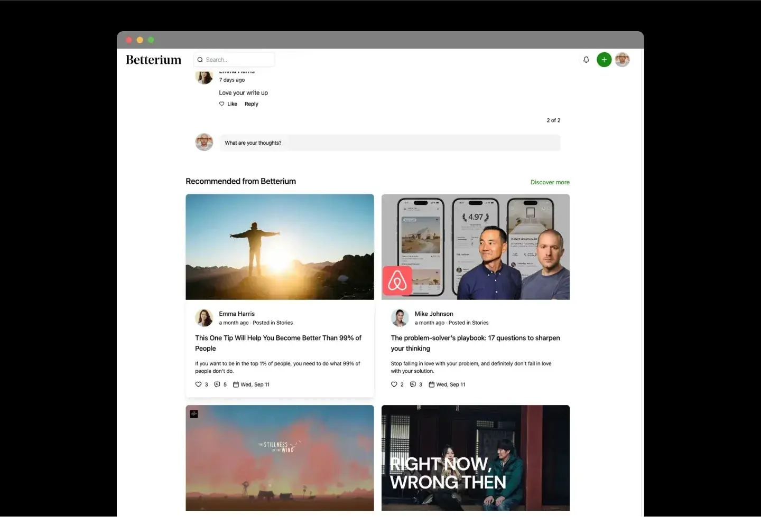Viewport: 761px width, 517px height.
Task: Click the Emma Harris author name on the story card
Action: 237,314
